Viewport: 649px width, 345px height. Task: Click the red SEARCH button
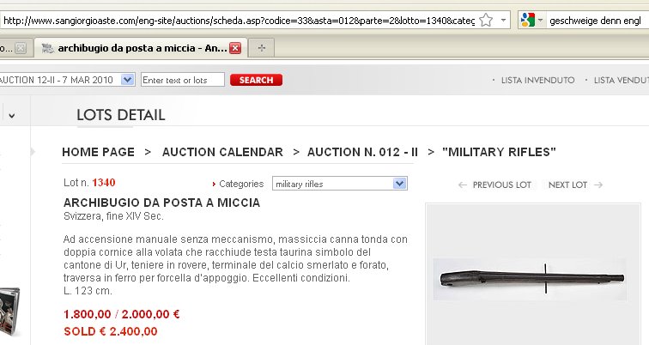256,80
